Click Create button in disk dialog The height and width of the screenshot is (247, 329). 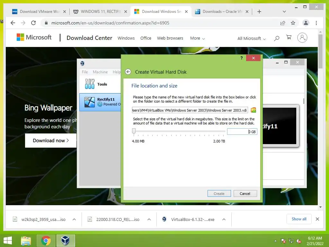[219, 193]
